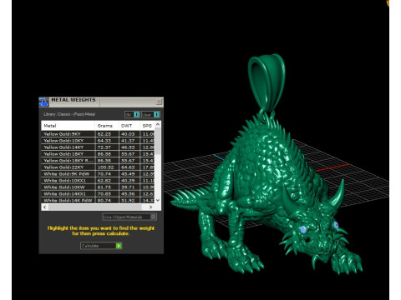This screenshot has height=300, width=401.
Task: Select the Yellow Gold:10KY row
Action: [98, 141]
